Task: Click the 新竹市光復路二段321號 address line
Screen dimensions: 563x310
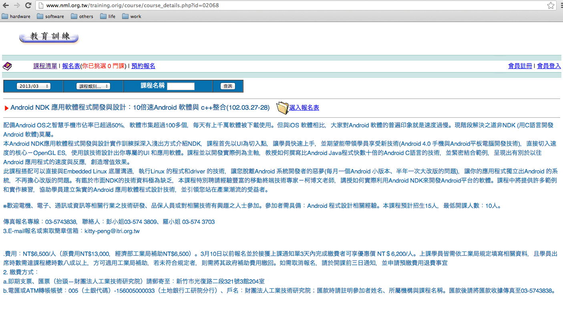Action: click(x=134, y=281)
